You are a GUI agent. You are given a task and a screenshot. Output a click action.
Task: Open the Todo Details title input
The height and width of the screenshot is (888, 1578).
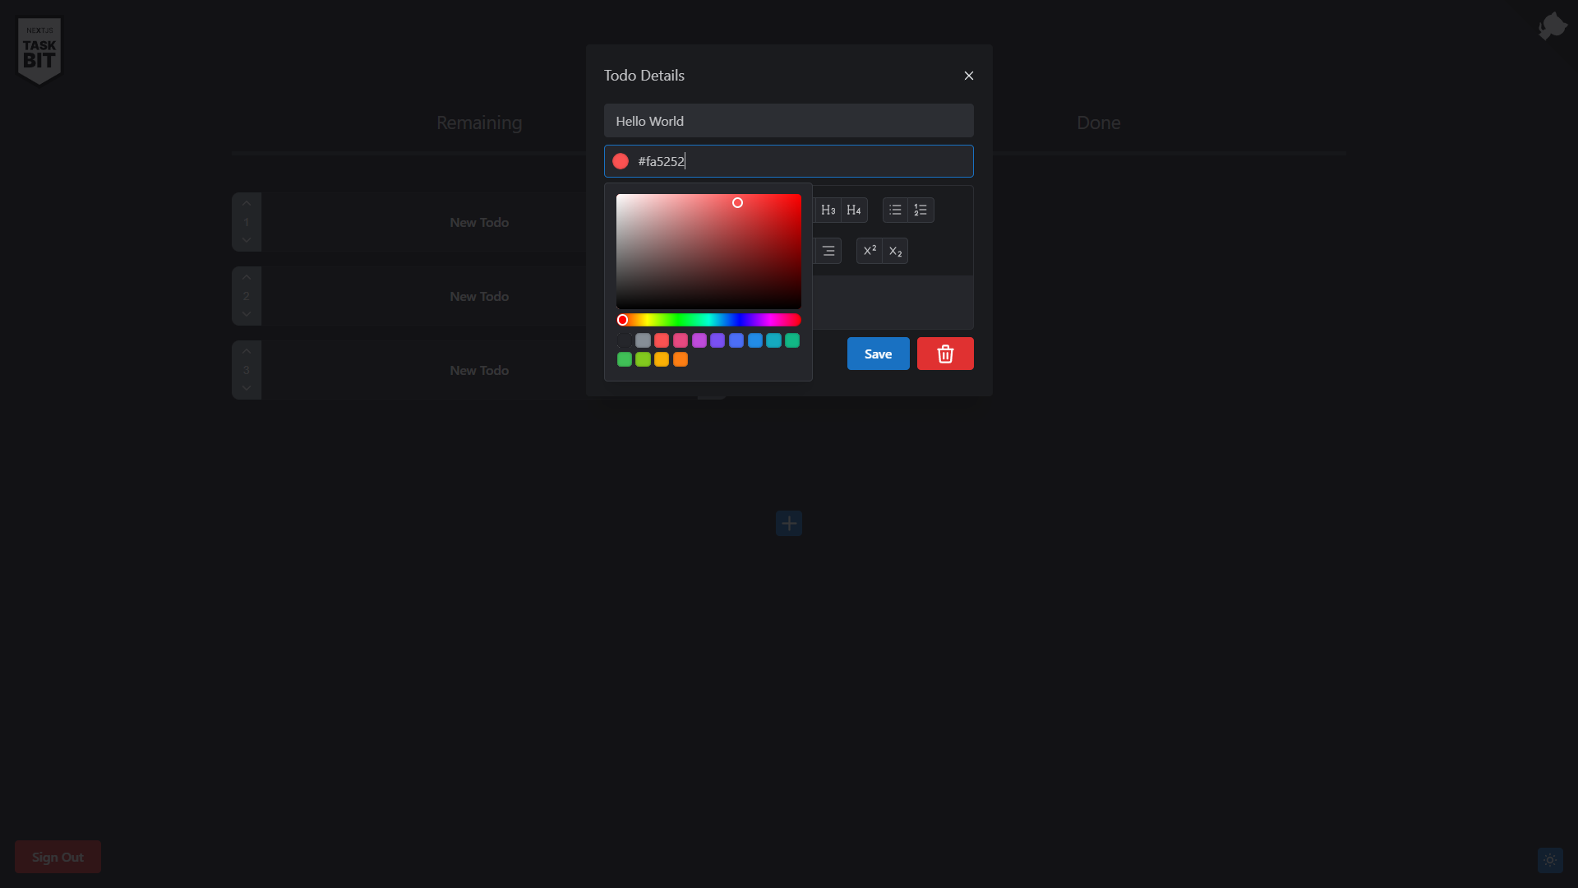click(x=789, y=120)
